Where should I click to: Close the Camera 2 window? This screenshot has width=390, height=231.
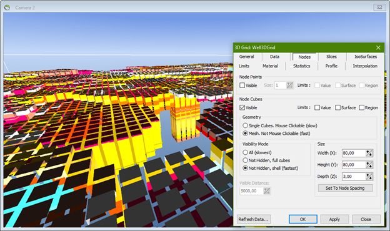379,7
